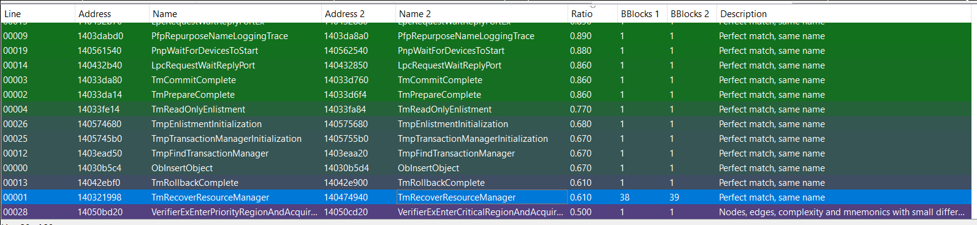Select TmCommitComplete in the Name column
Screen dimensions: 977x225
pos(194,80)
